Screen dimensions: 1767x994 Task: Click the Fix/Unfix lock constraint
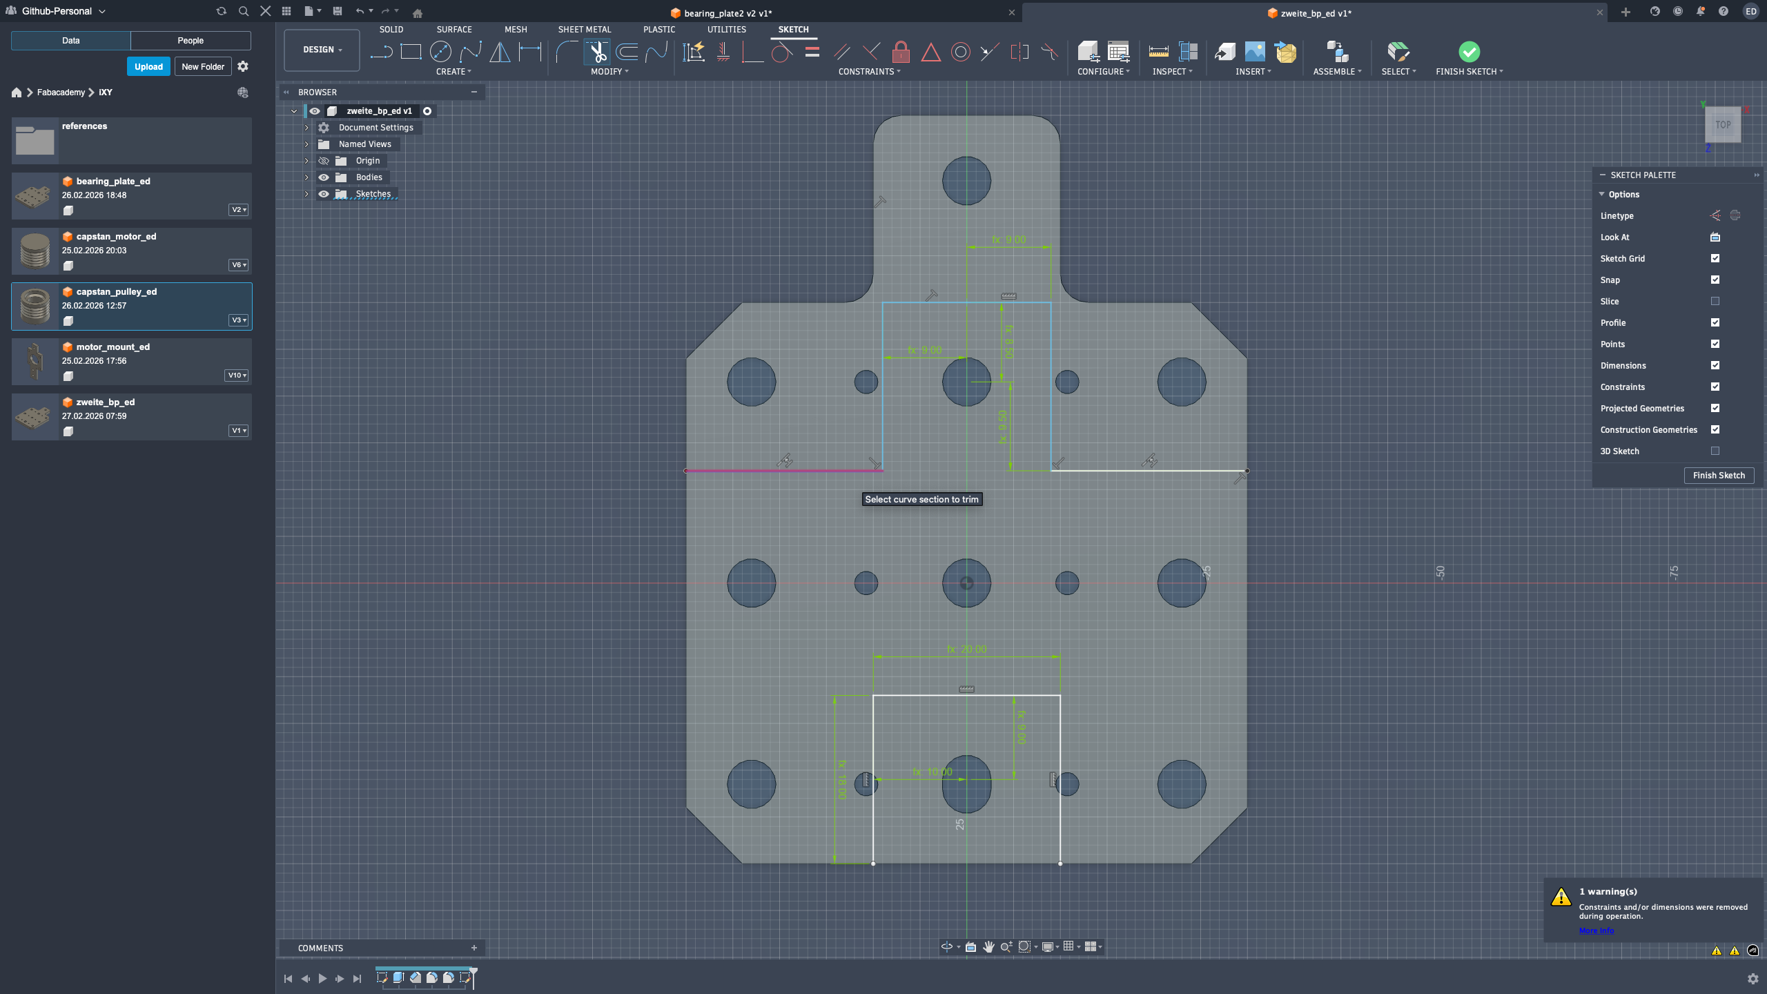901,52
